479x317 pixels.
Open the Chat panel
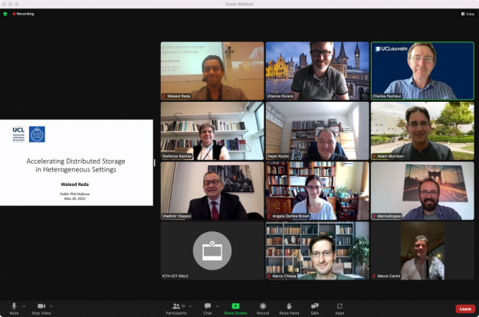(x=207, y=307)
